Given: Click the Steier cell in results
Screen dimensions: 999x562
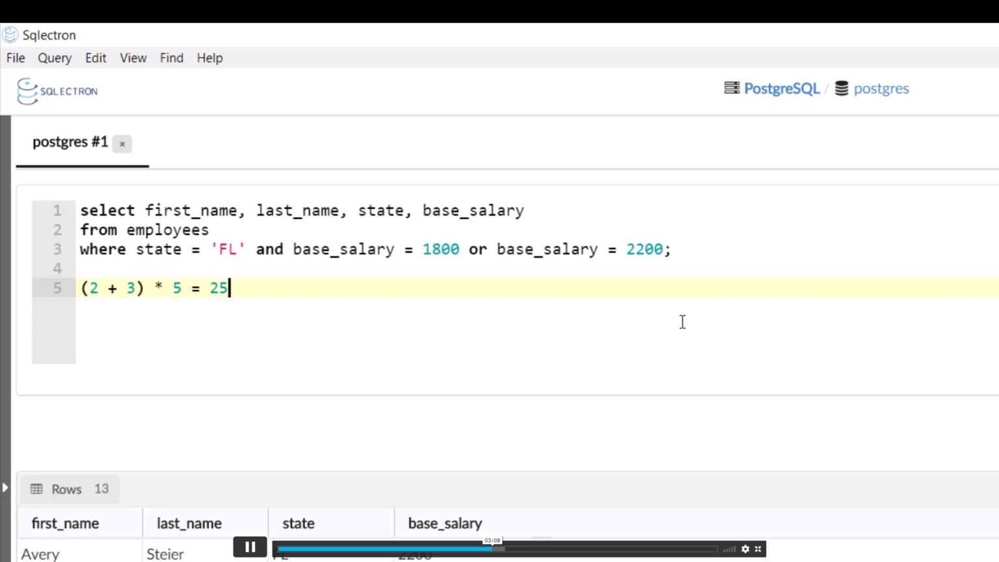Looking at the screenshot, I should [165, 554].
